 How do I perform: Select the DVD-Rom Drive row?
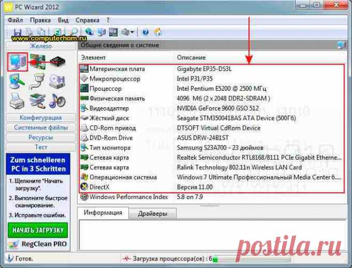[x=212, y=138]
